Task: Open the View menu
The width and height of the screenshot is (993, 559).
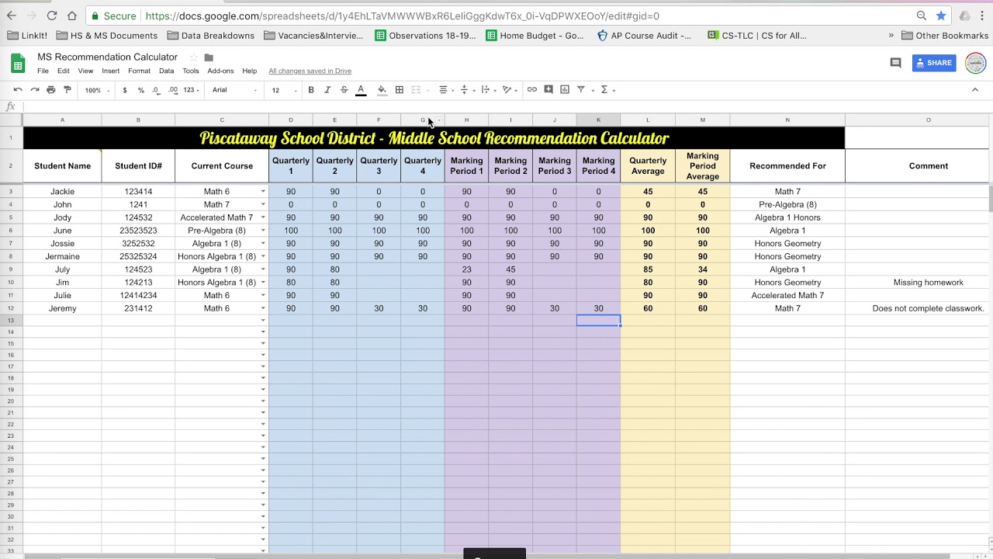Action: pos(85,71)
